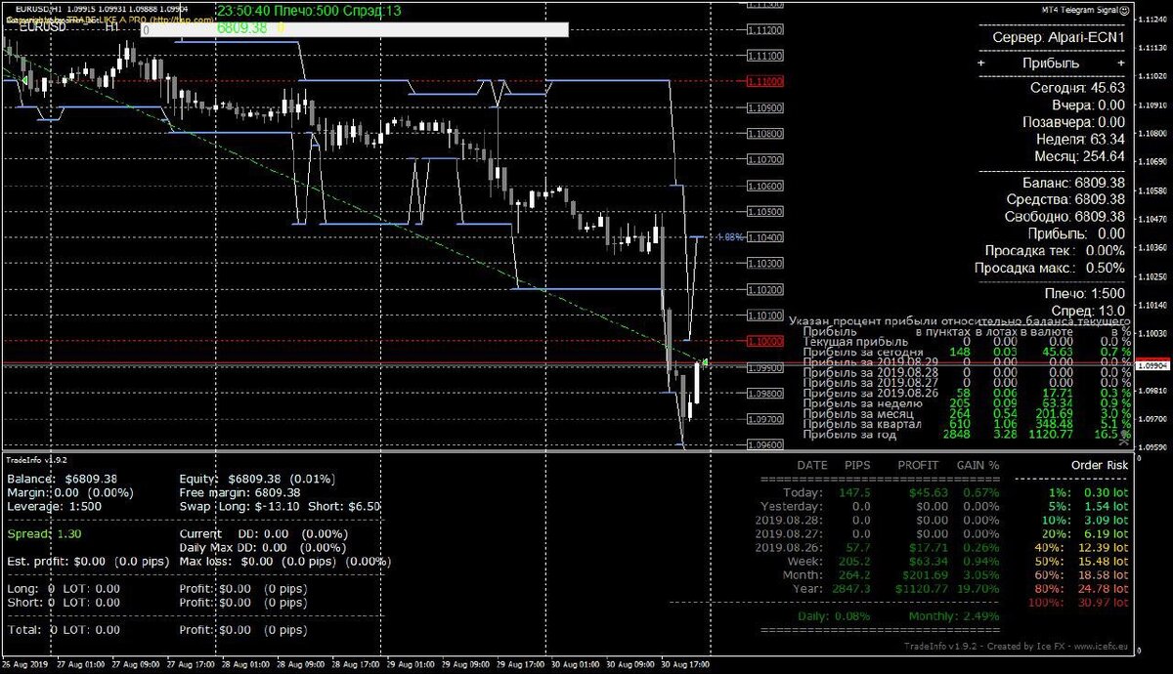The width and height of the screenshot is (1173, 674).
Task: Click the green marker beside the current price line
Action: point(706,362)
